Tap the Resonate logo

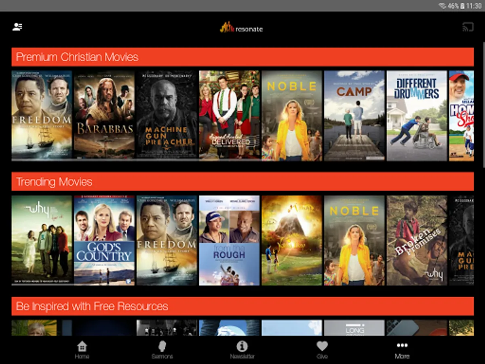(x=241, y=28)
